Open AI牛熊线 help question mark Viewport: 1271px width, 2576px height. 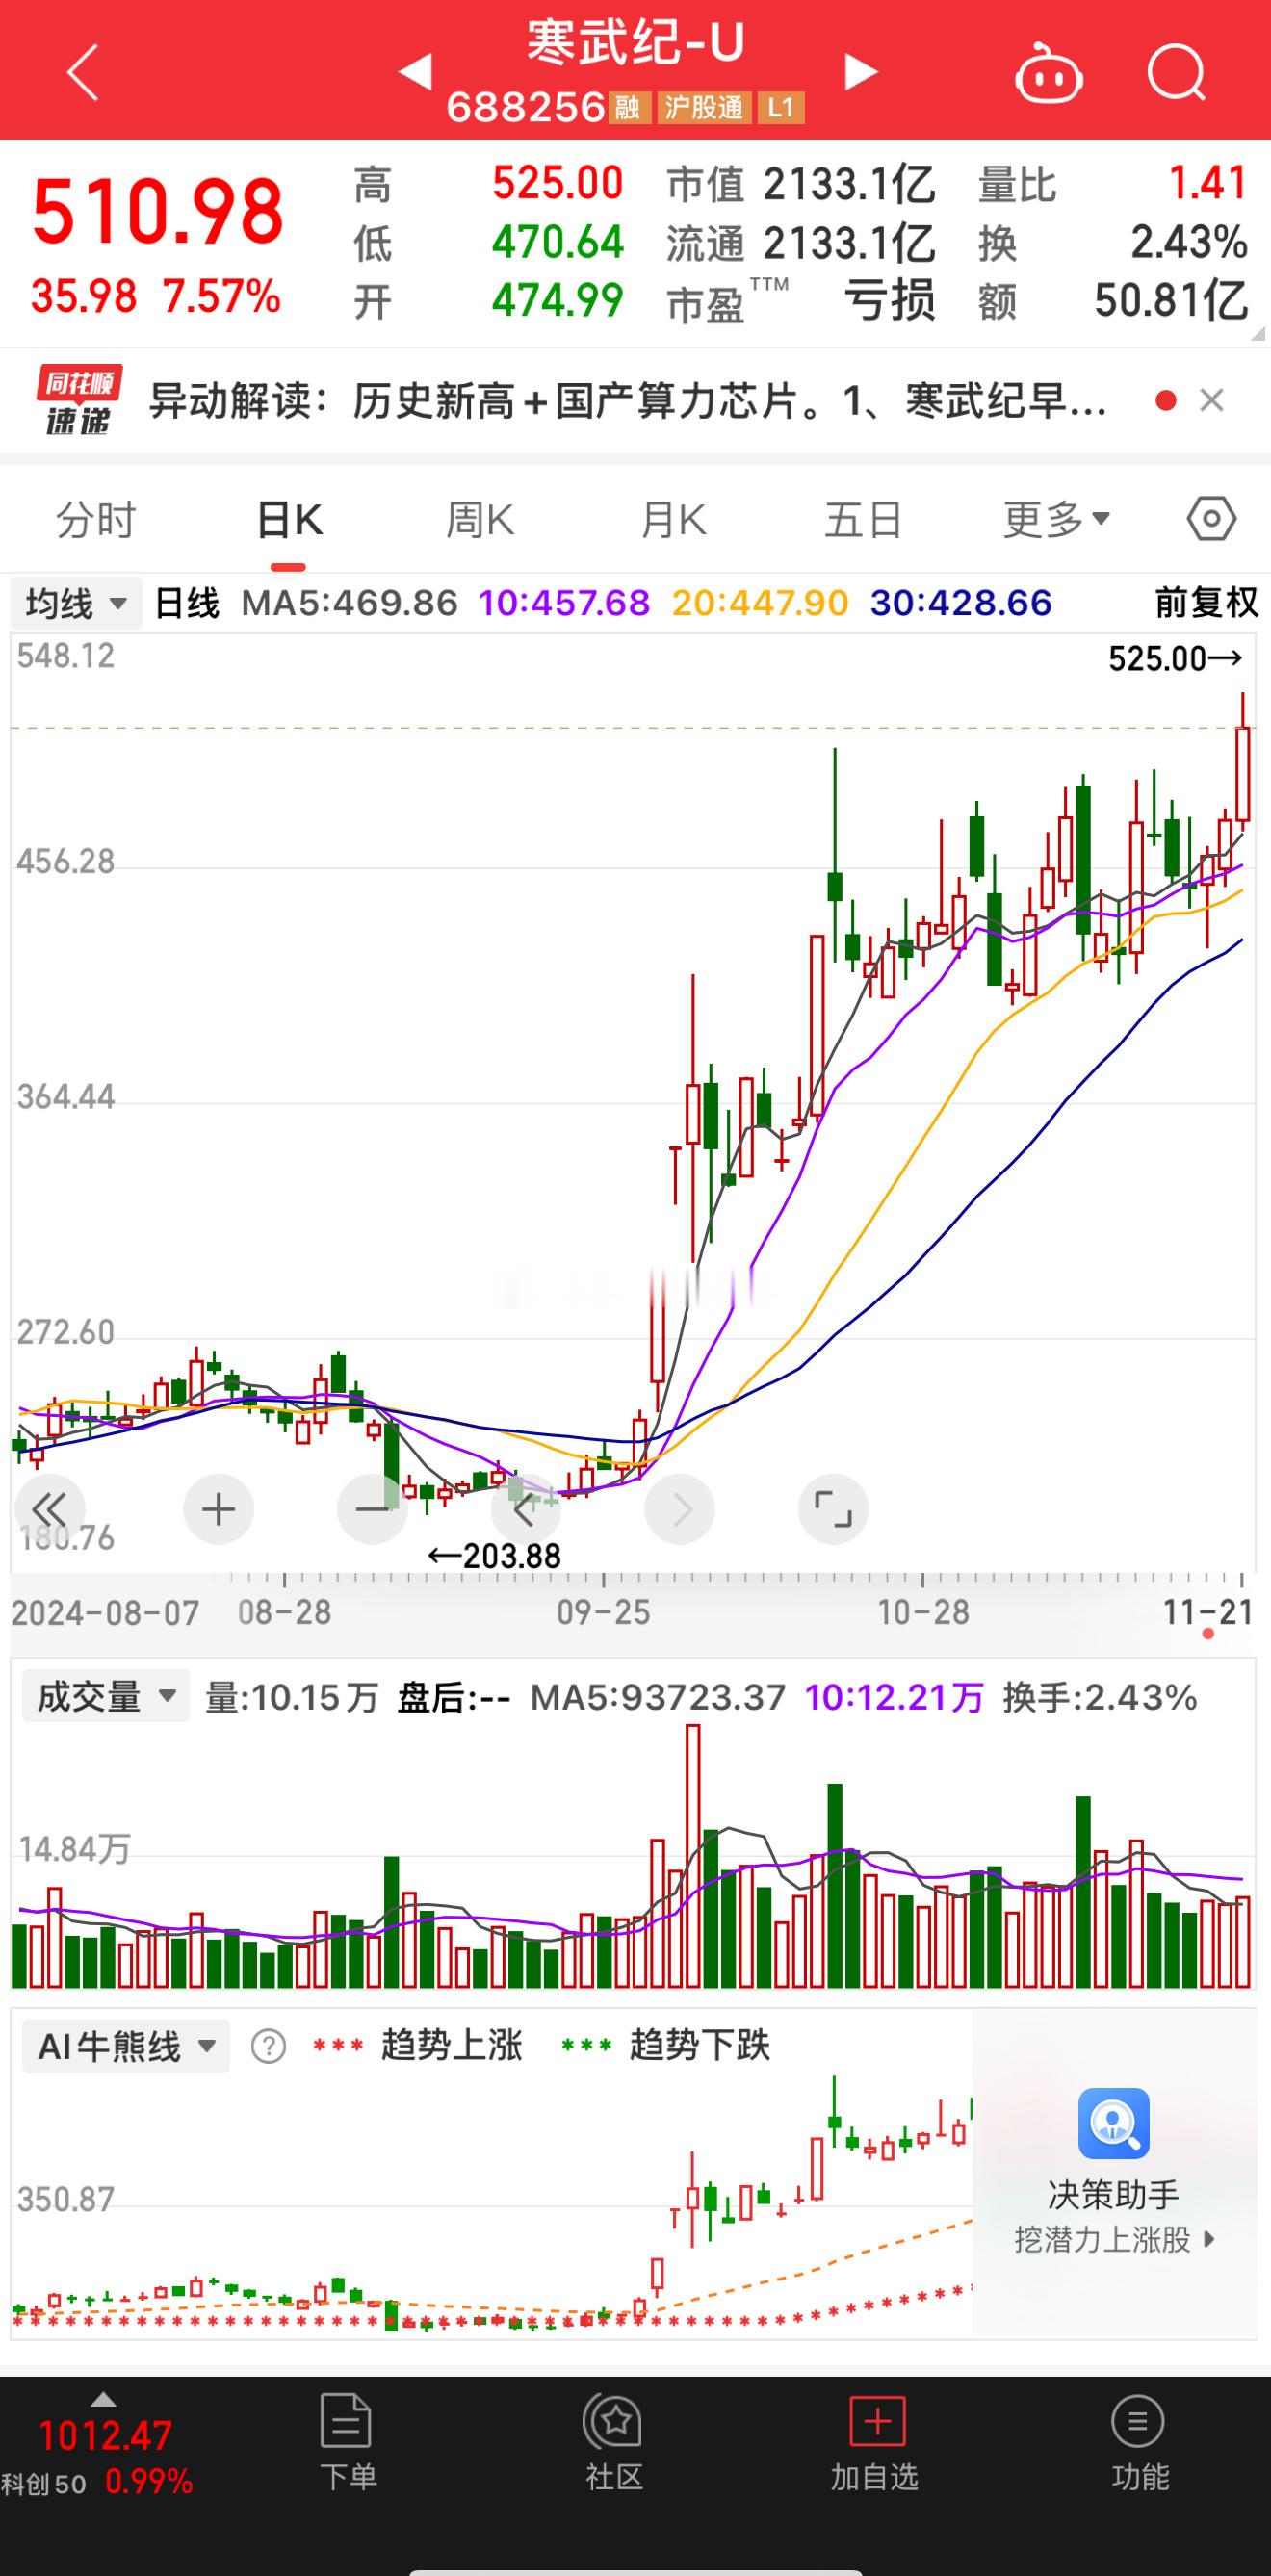coord(268,2046)
